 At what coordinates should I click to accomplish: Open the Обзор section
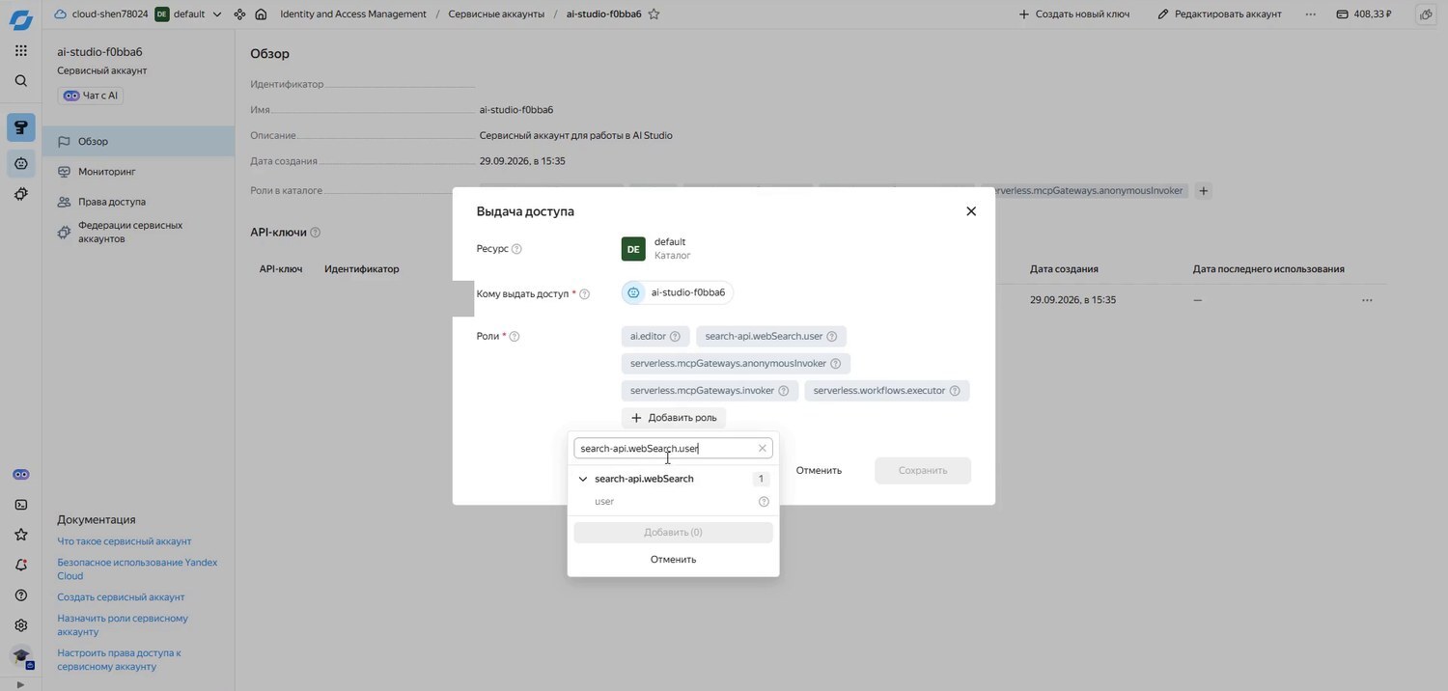pos(138,142)
